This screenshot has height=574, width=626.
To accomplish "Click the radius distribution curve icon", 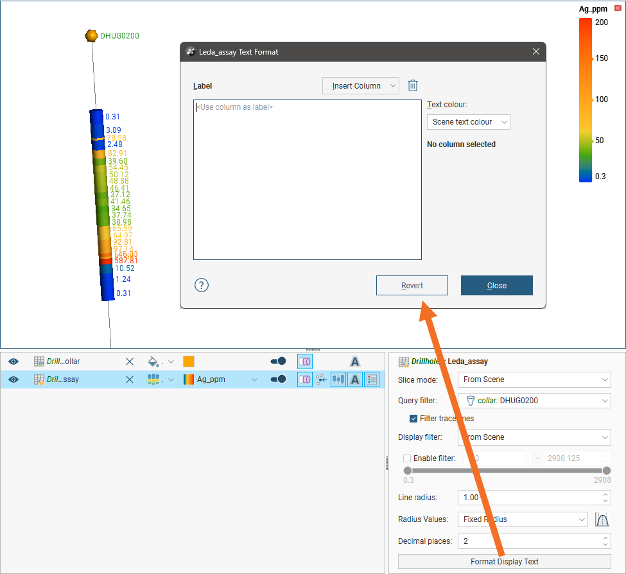I will [x=602, y=519].
